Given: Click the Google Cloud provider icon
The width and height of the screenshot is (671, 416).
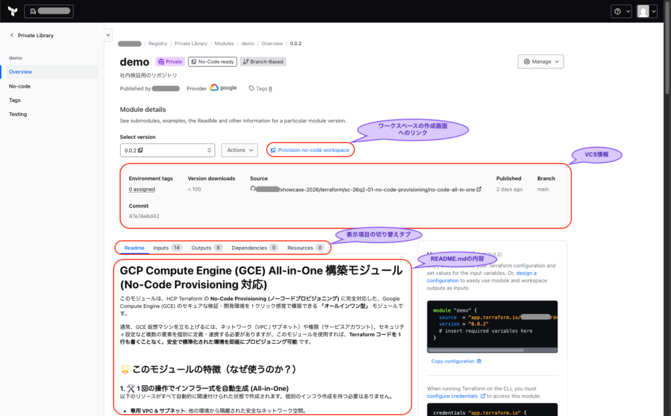Looking at the screenshot, I should click(x=214, y=88).
